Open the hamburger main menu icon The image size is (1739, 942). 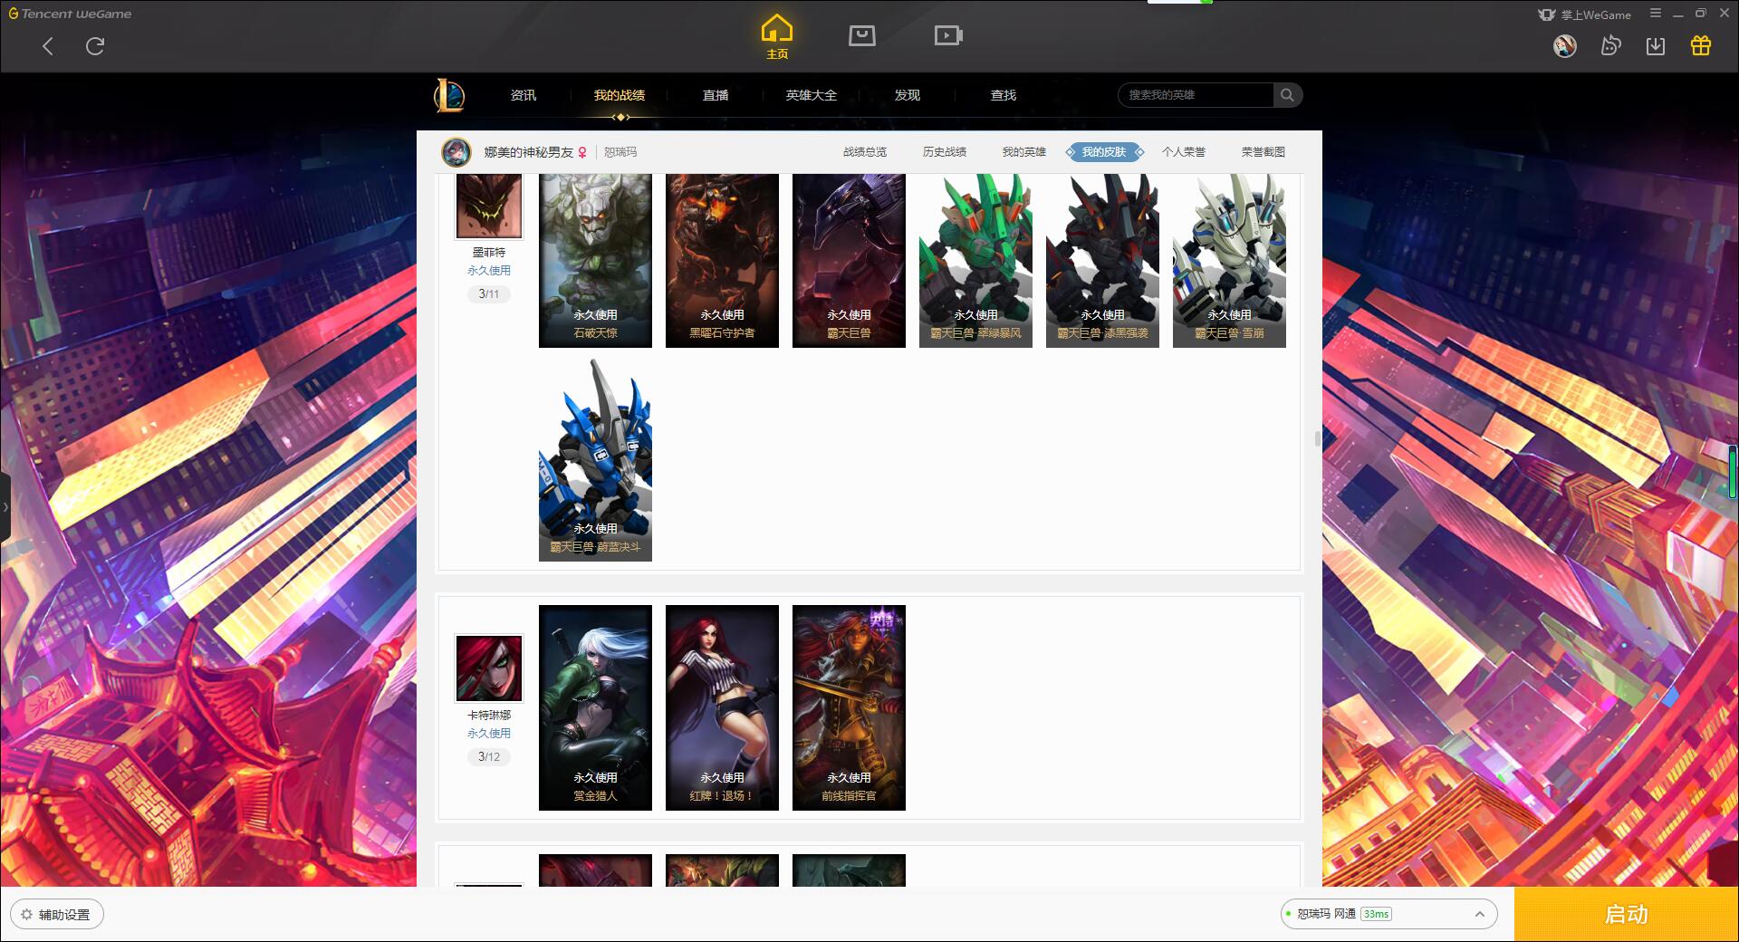click(x=1656, y=14)
